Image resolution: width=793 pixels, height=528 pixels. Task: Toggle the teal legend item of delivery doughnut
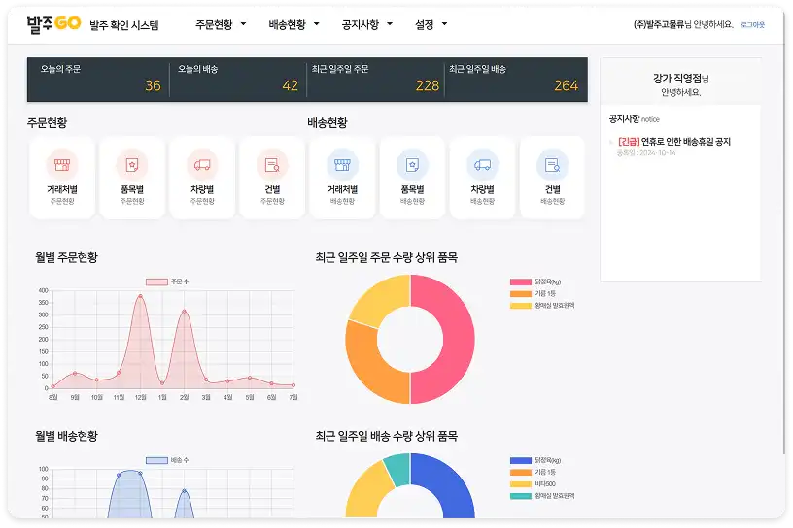click(x=542, y=496)
